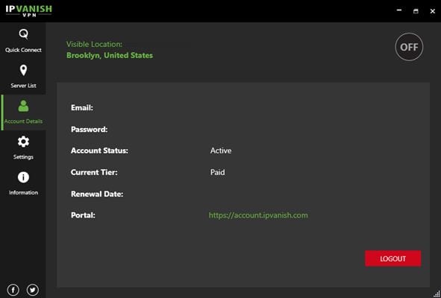Log out with the red LOGOUT button

(x=393, y=259)
